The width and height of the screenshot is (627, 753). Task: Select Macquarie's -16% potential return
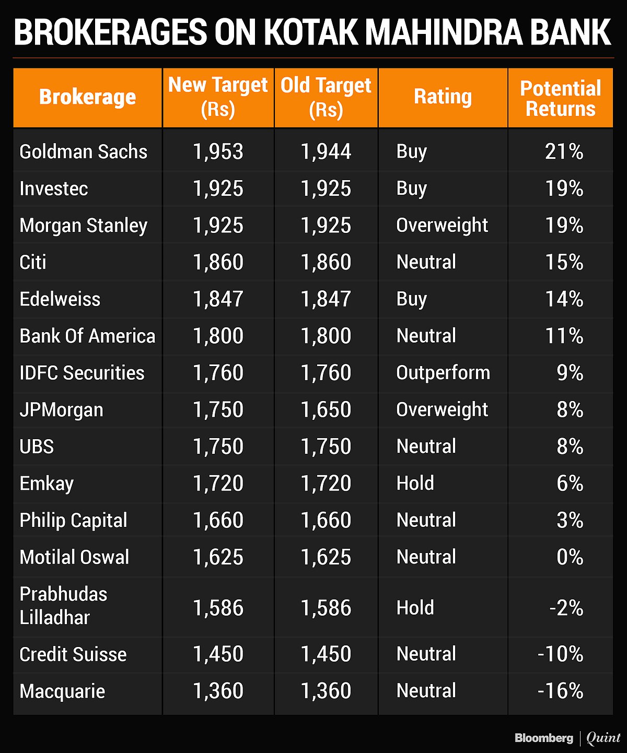[560, 691]
